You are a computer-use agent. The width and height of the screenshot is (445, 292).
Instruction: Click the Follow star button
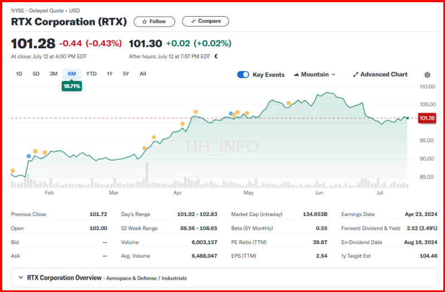tap(154, 22)
